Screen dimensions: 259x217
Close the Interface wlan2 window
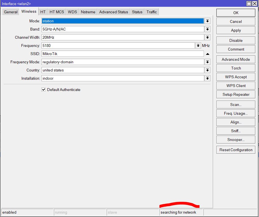[254, 3]
